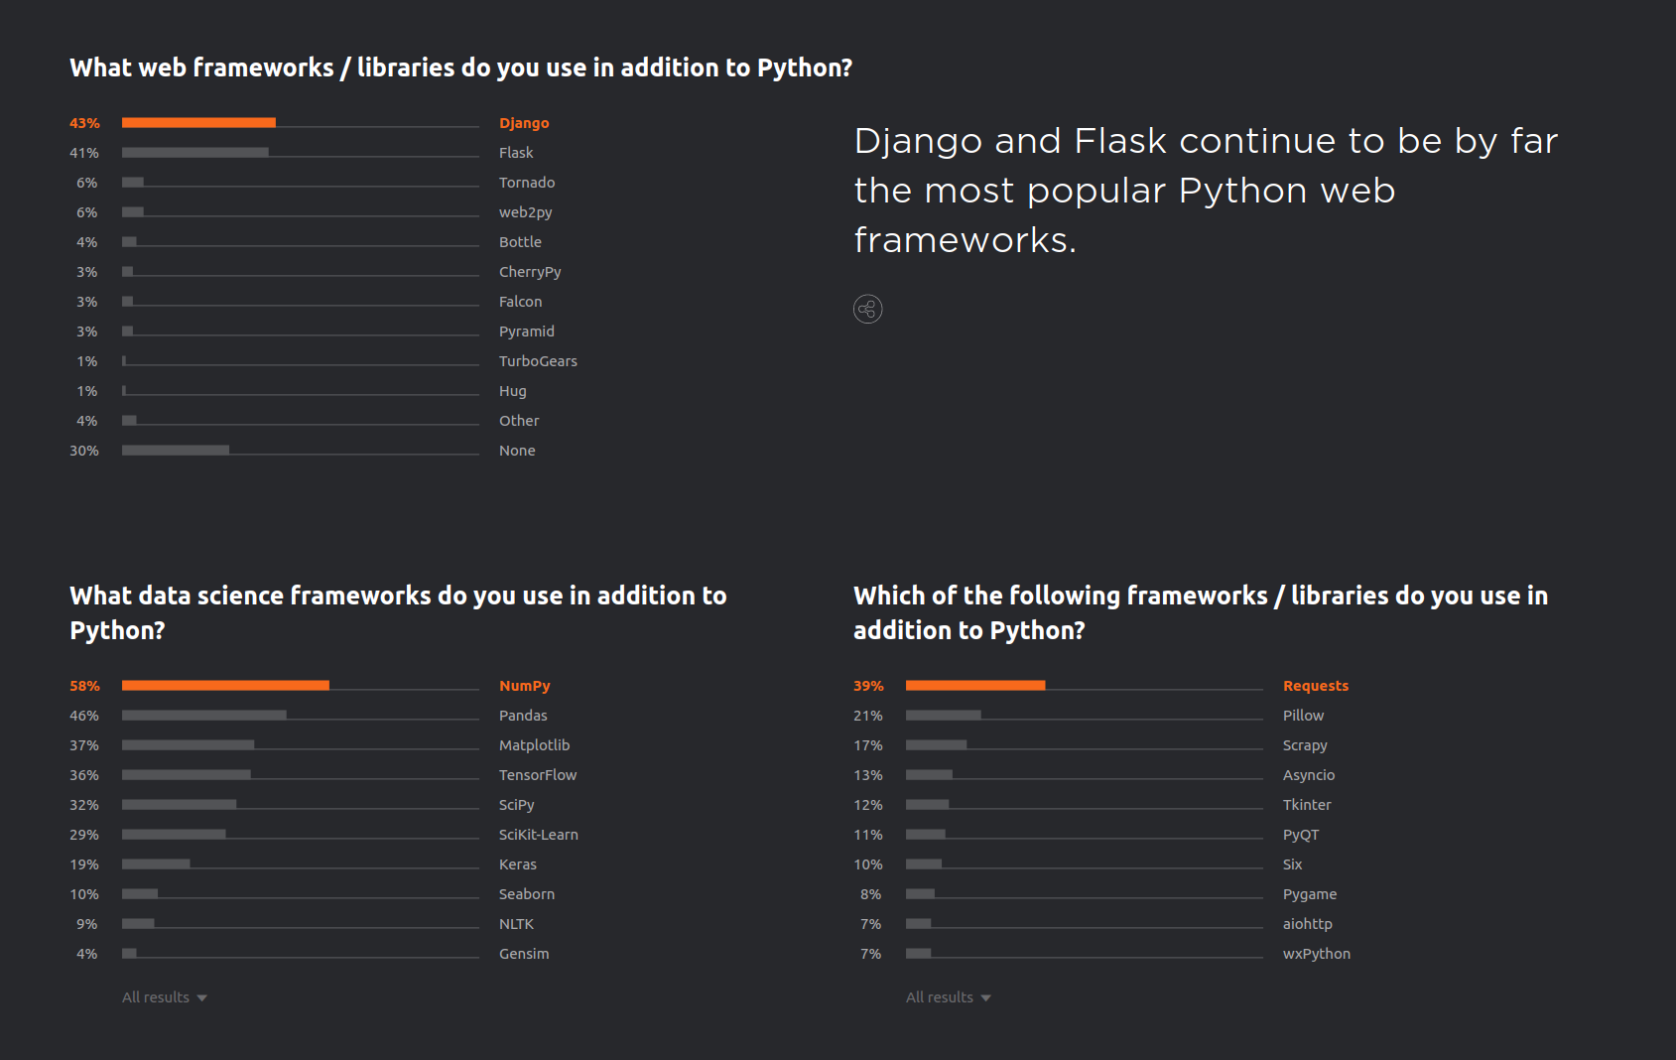The image size is (1676, 1060).
Task: Click the 43% value next to the Django bar
Action: 84,122
